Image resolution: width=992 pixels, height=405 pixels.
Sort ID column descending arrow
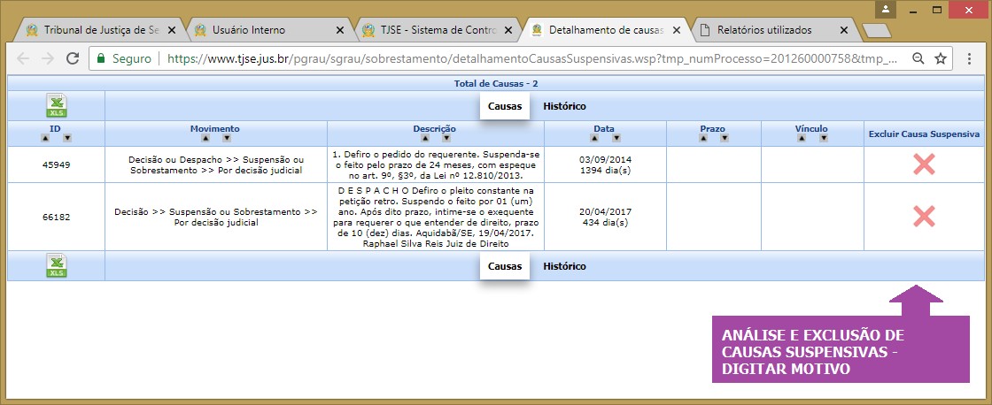pos(67,138)
